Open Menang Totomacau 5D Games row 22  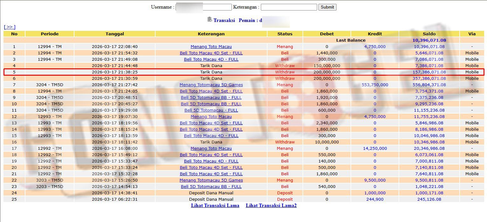[211, 180]
